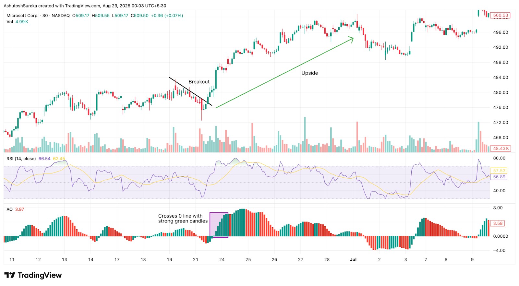Screen dimensions: 519x286
Task: Click the yellow 57.53 RSI axis label
Action: (499, 171)
